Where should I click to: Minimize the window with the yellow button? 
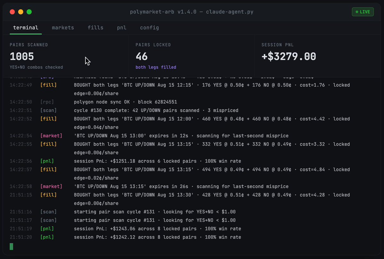pyautogui.click(x=21, y=12)
